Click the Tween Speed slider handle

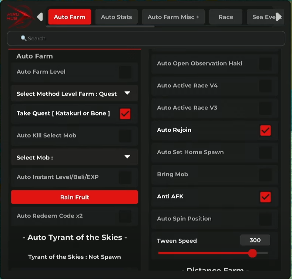coord(252,253)
